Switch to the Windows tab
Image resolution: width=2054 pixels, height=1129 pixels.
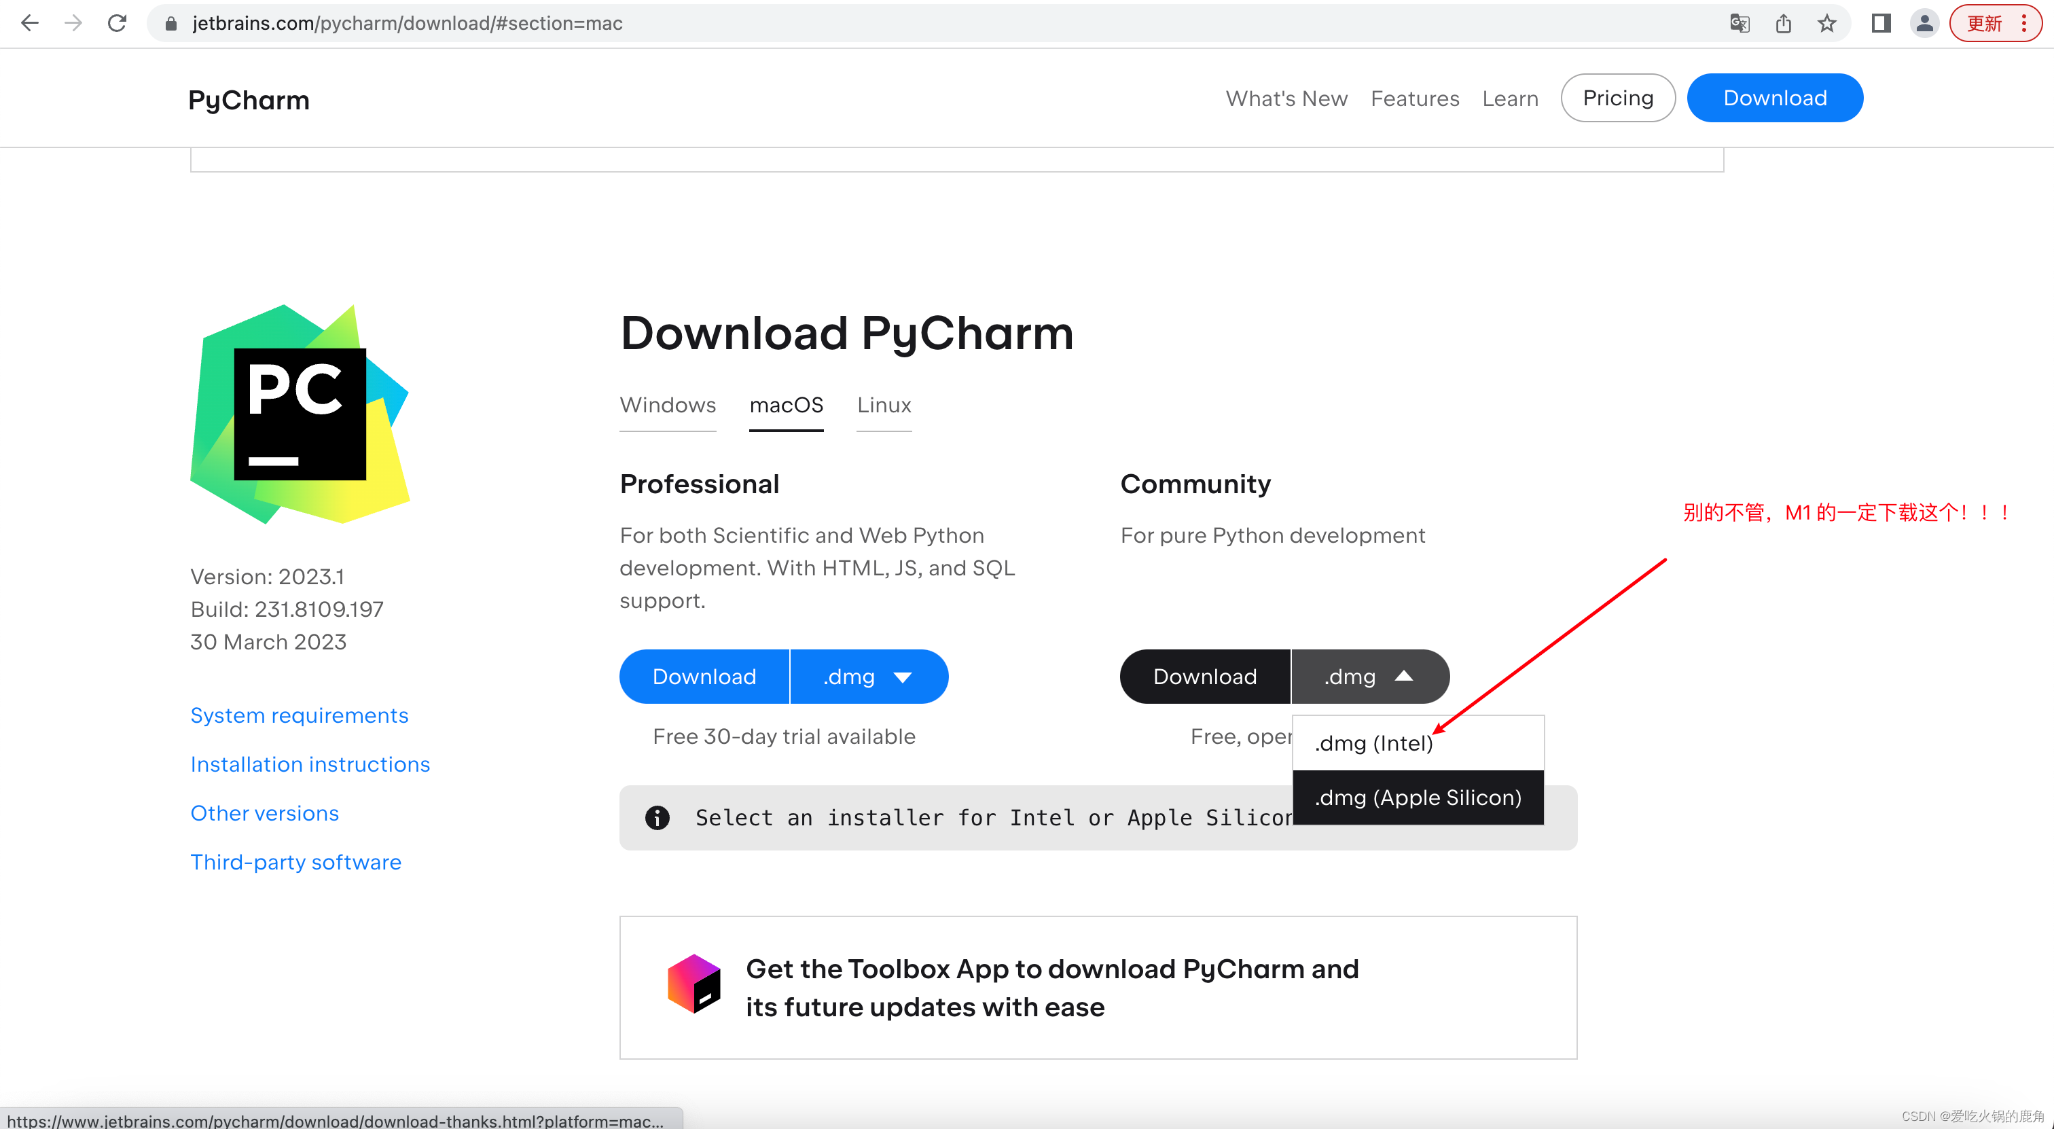tap(668, 405)
